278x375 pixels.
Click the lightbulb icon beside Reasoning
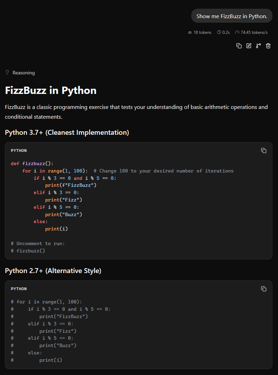pyautogui.click(x=7, y=73)
